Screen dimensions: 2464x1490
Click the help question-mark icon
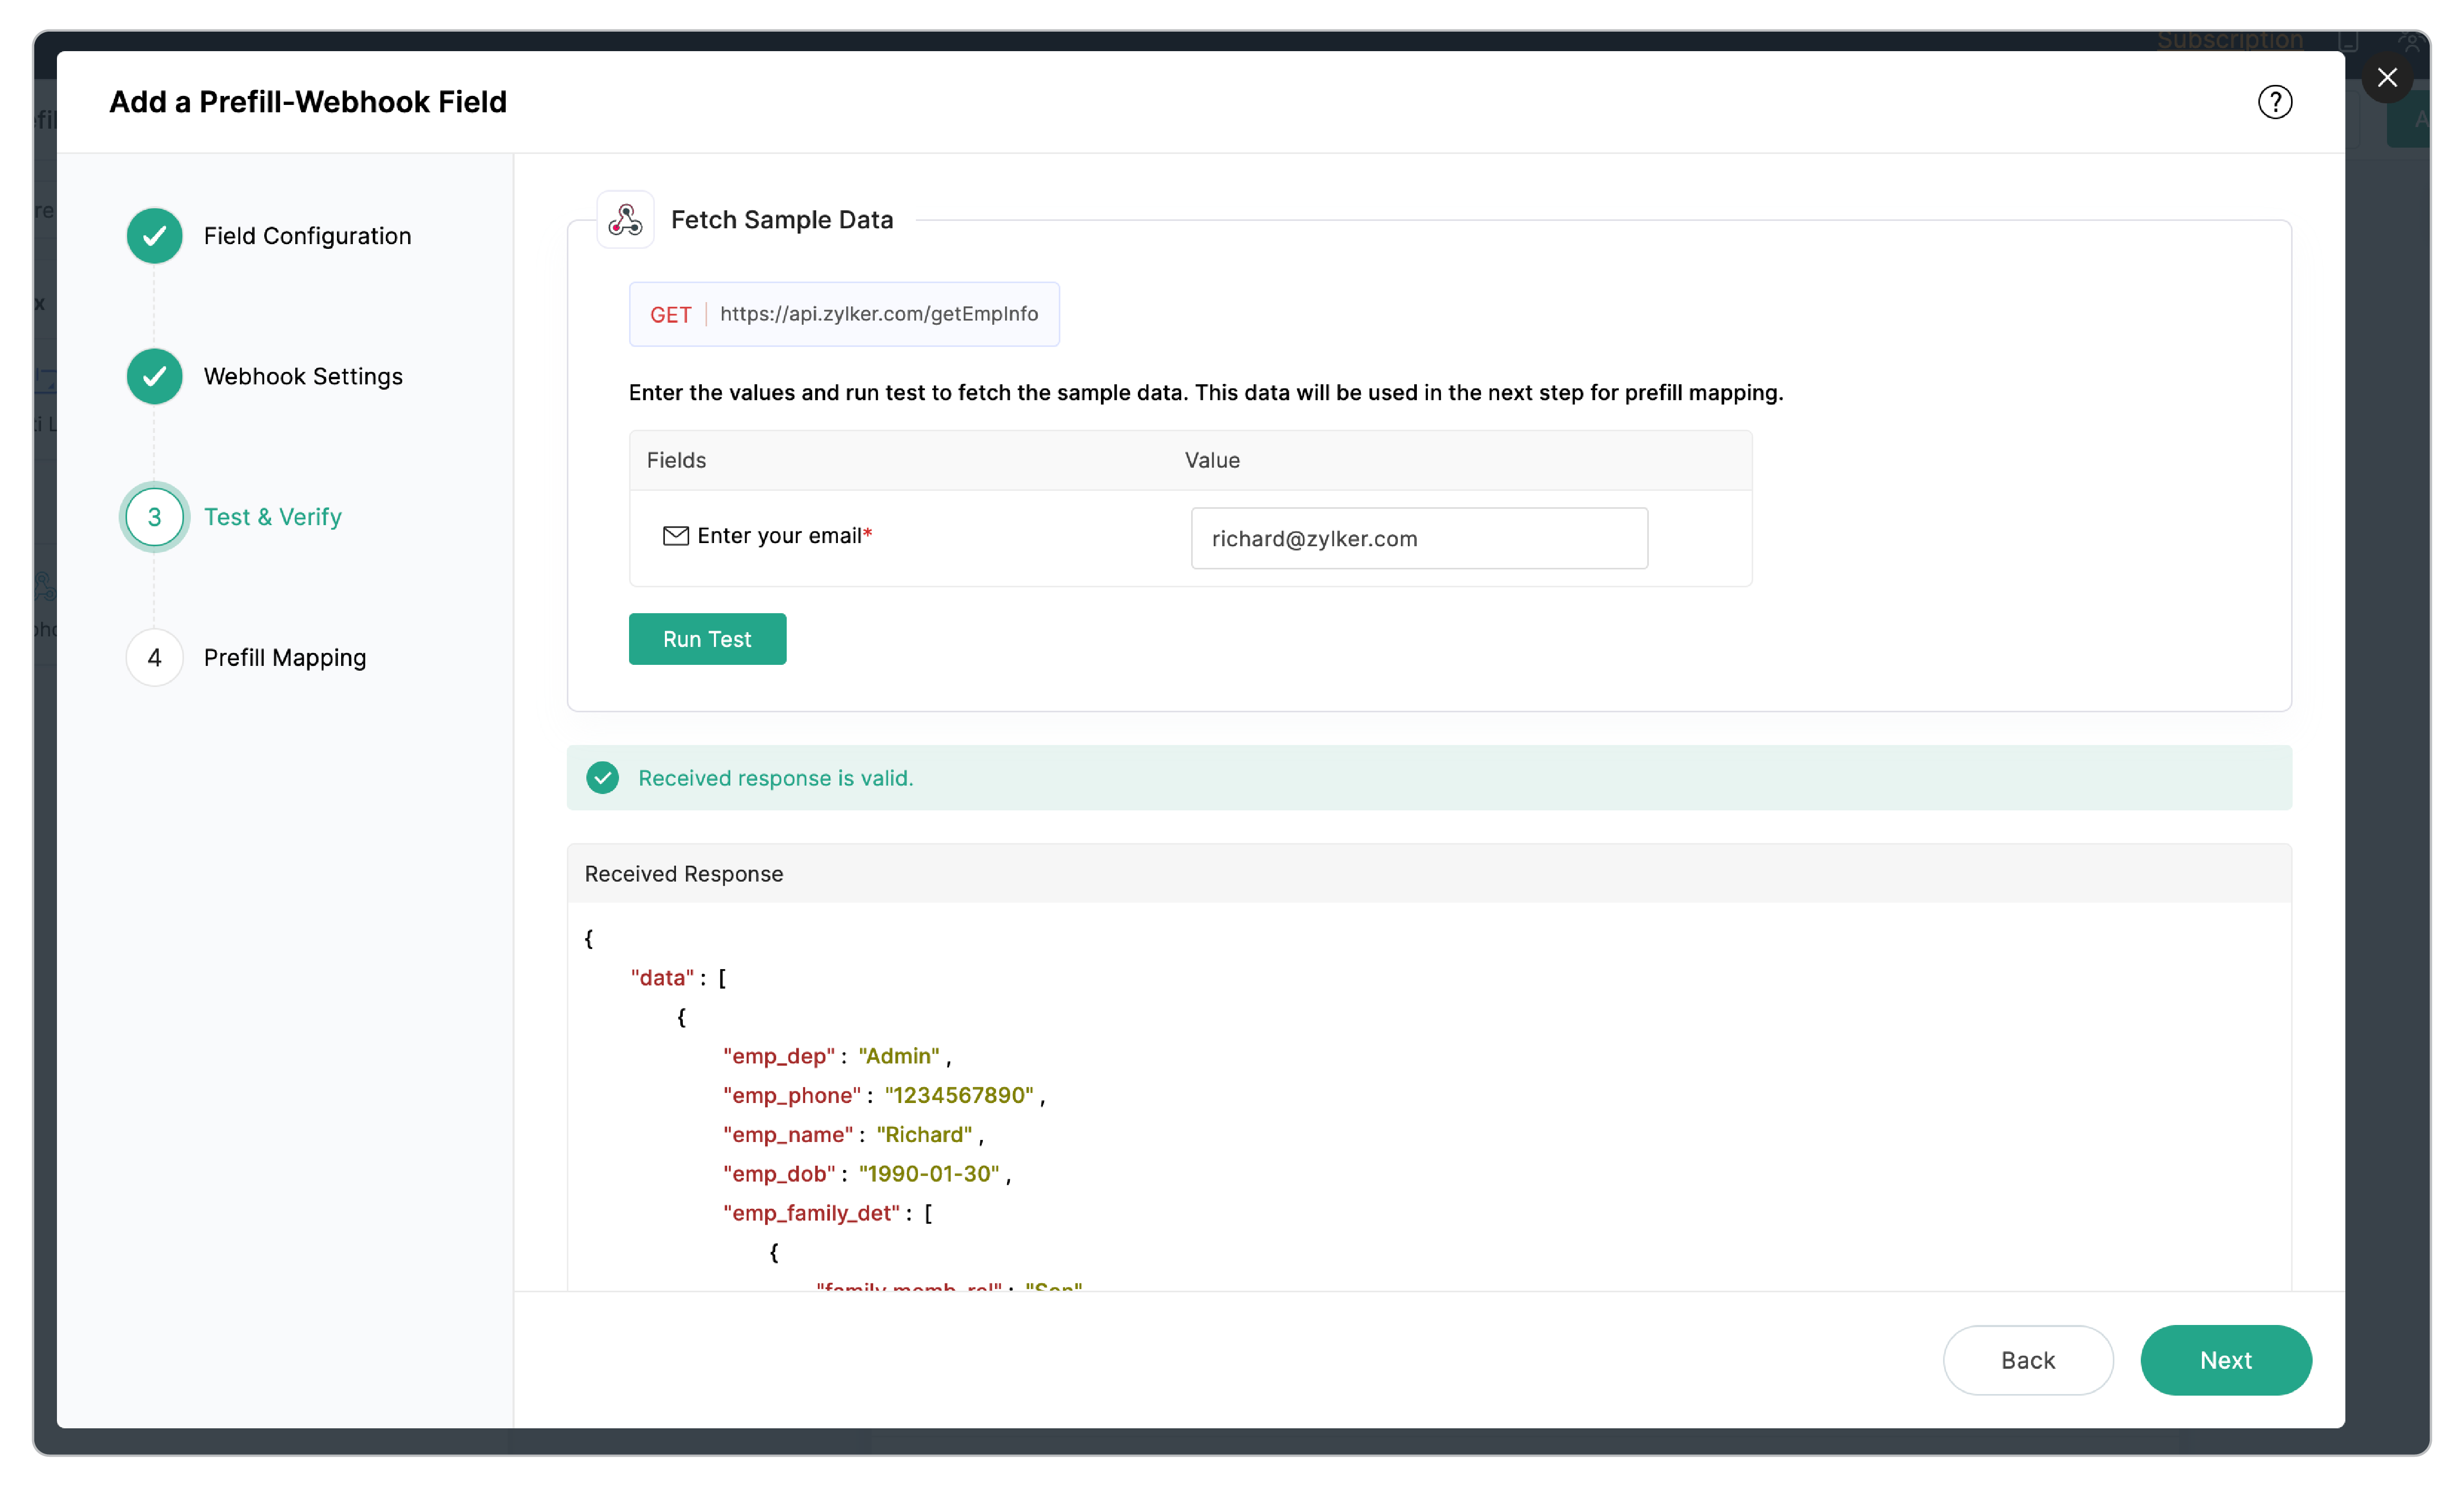click(x=2275, y=101)
